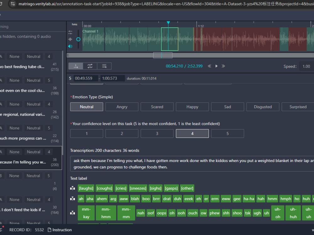This screenshot has height=235, width=314.
Task: Insert the 'phew' filler tag
Action: 214,213
